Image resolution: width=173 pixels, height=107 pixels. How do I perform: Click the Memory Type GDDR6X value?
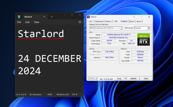pos(140,55)
